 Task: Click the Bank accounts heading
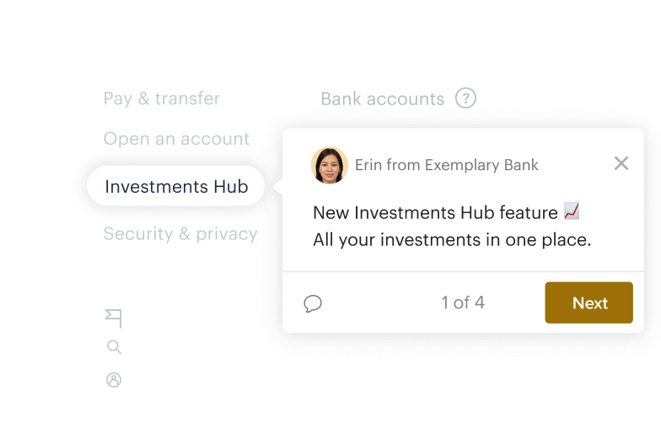(x=382, y=99)
